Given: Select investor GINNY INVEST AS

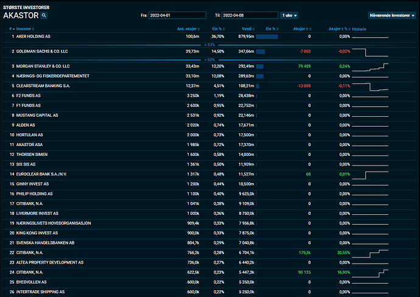Looking at the screenshot, I should 32,184.
